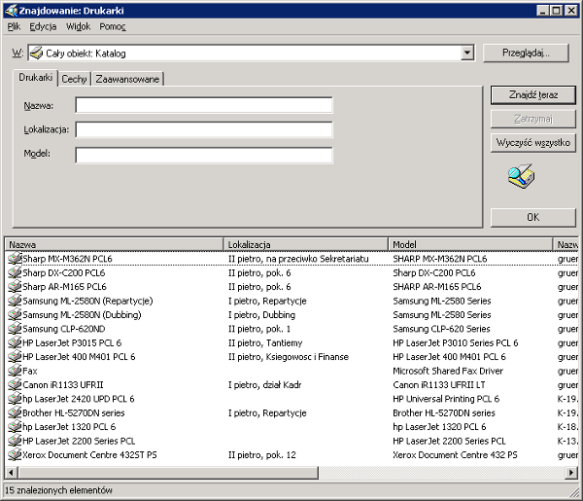Sort results by the Lokalizacja column header
The width and height of the screenshot is (583, 501).
[x=306, y=244]
